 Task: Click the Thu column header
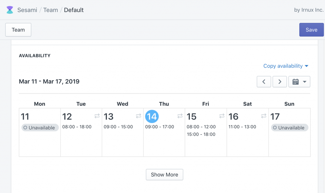tap(164, 104)
